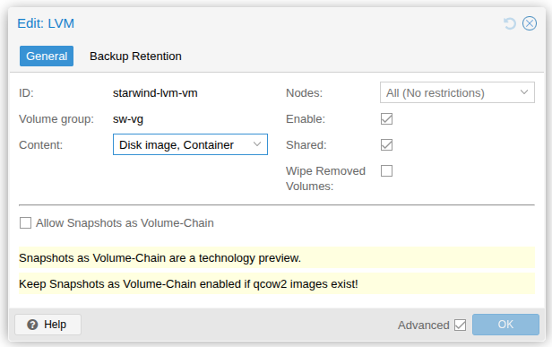Open the Content dropdown arrow
552x347 pixels.
click(x=257, y=144)
